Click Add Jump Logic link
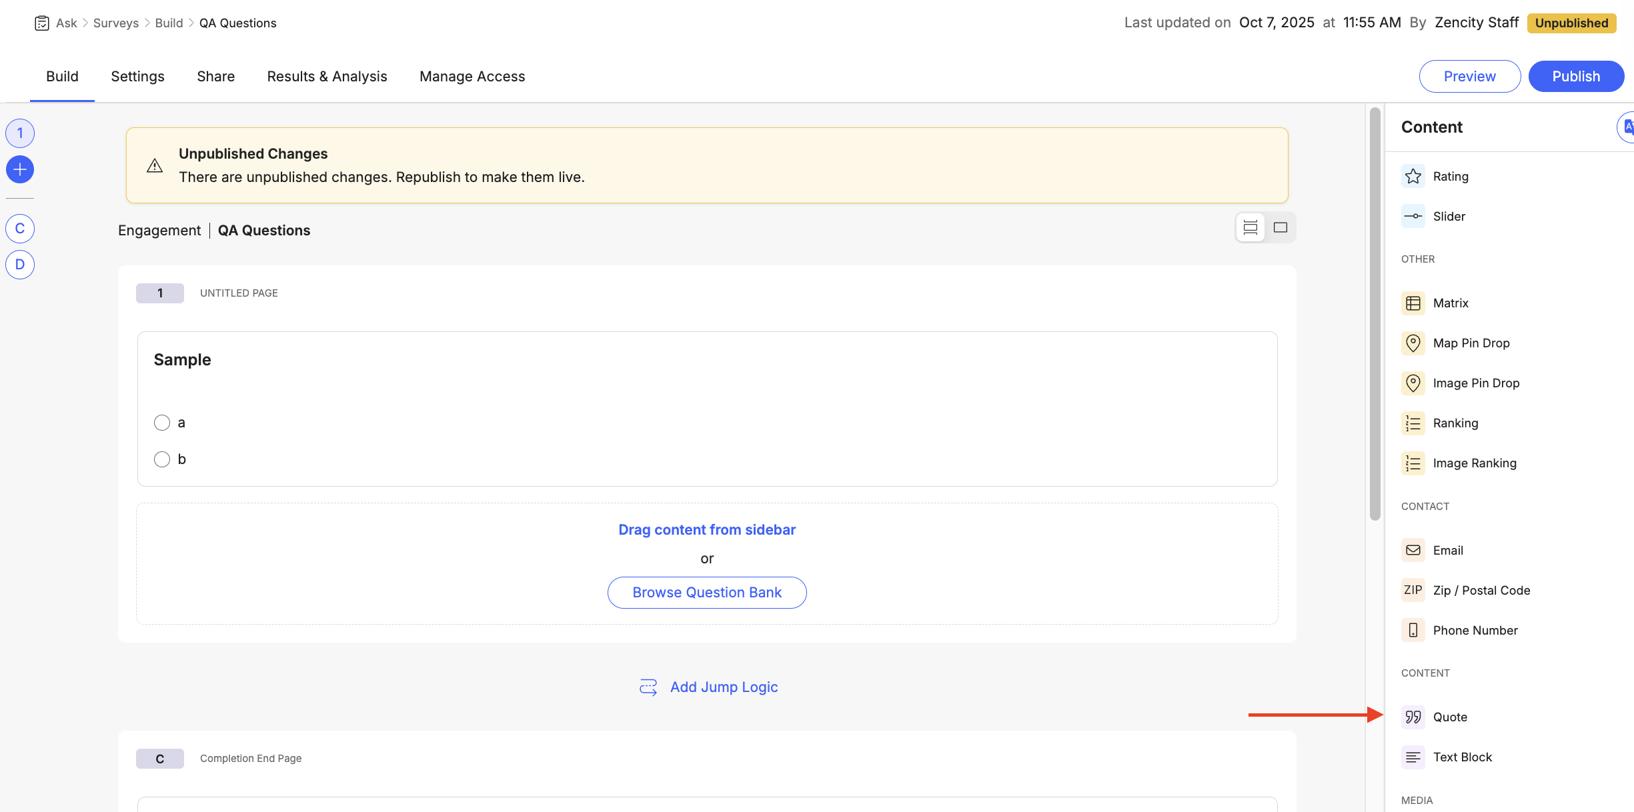 (x=724, y=687)
